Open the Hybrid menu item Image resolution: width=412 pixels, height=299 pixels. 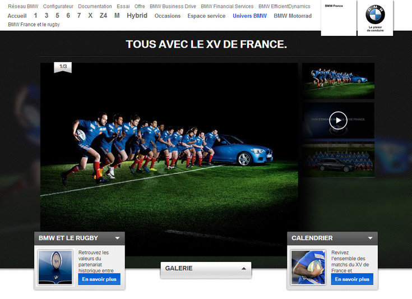tap(137, 16)
